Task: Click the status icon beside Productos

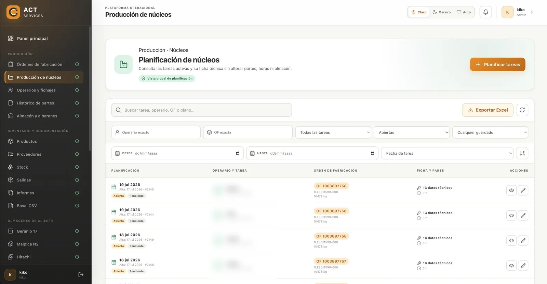Action: click(77, 141)
